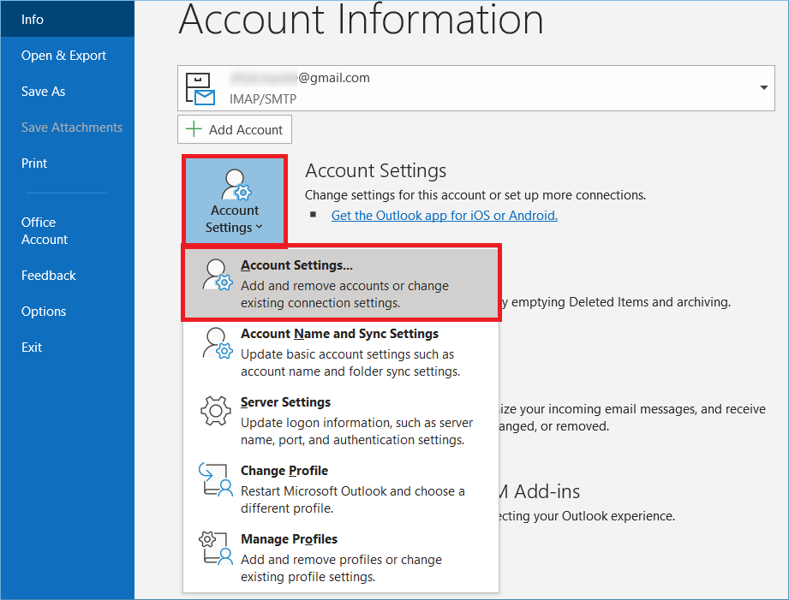Open the Get the Outlook app link
This screenshot has height=600, width=789.
[445, 215]
